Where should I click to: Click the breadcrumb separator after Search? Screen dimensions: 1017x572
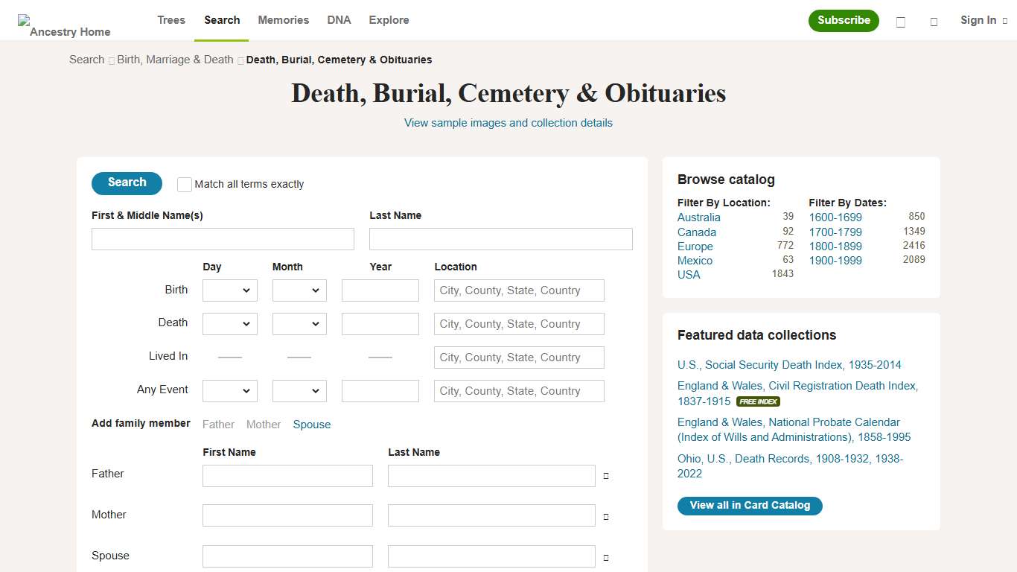coord(110,60)
